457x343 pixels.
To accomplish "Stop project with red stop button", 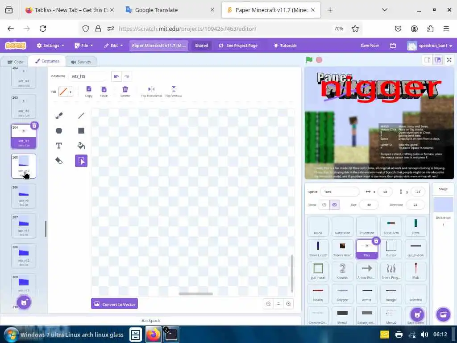I will (319, 60).
